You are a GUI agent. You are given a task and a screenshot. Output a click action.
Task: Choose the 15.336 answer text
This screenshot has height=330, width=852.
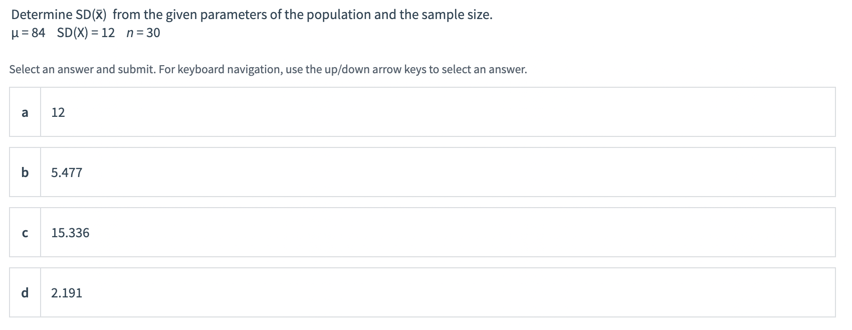click(70, 233)
